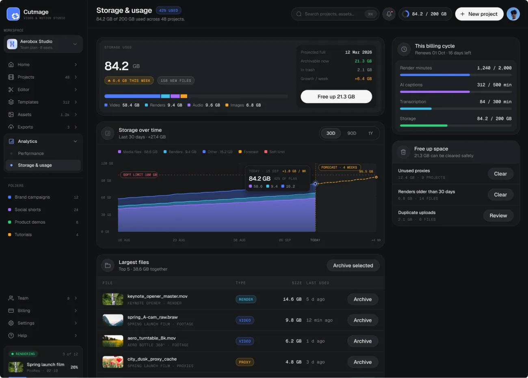Expand the Templates row chevron
The width and height of the screenshot is (528, 378).
coord(76,102)
